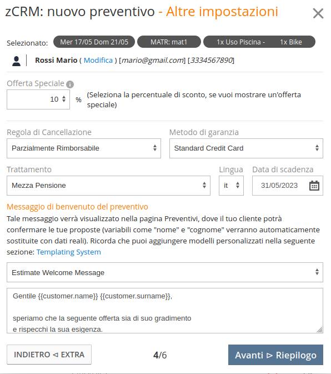This screenshot has width=331, height=374.
Task: Click the expiry date field 31/05/2023
Action: point(279,185)
